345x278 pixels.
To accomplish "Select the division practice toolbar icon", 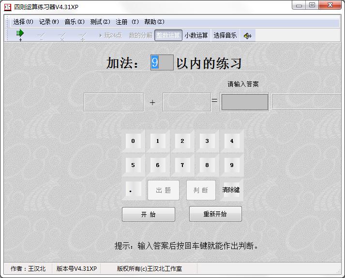I will tap(83, 35).
